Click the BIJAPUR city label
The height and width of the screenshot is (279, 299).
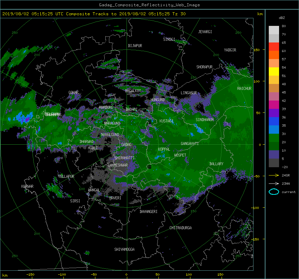[135, 46]
